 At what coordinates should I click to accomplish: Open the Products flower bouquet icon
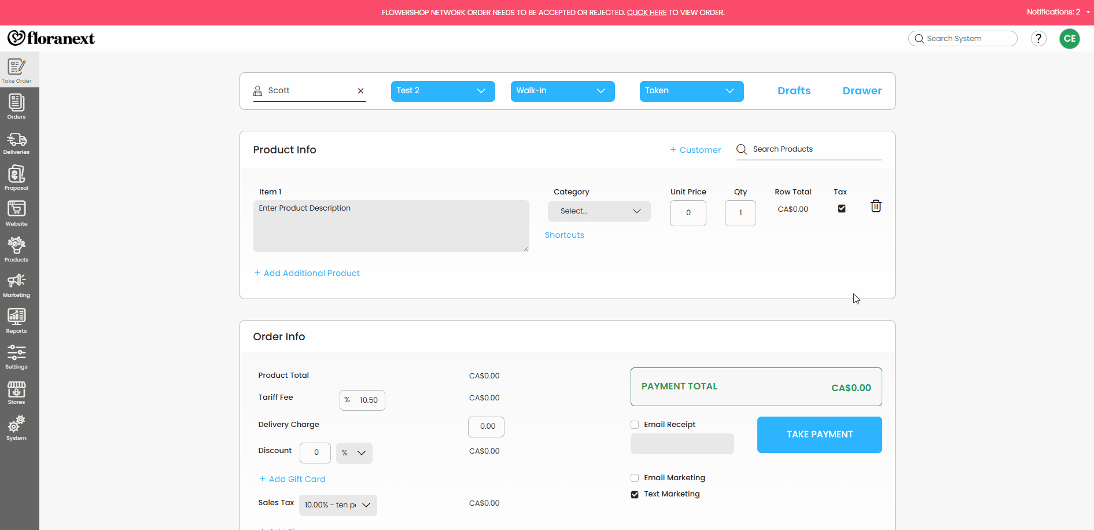[16, 249]
